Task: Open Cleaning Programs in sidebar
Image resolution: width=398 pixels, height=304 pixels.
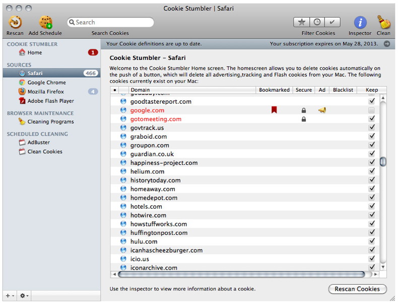Action: click(51, 121)
